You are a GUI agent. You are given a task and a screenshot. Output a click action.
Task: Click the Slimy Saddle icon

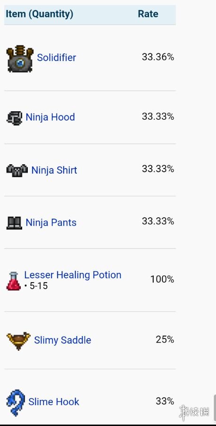click(18, 341)
